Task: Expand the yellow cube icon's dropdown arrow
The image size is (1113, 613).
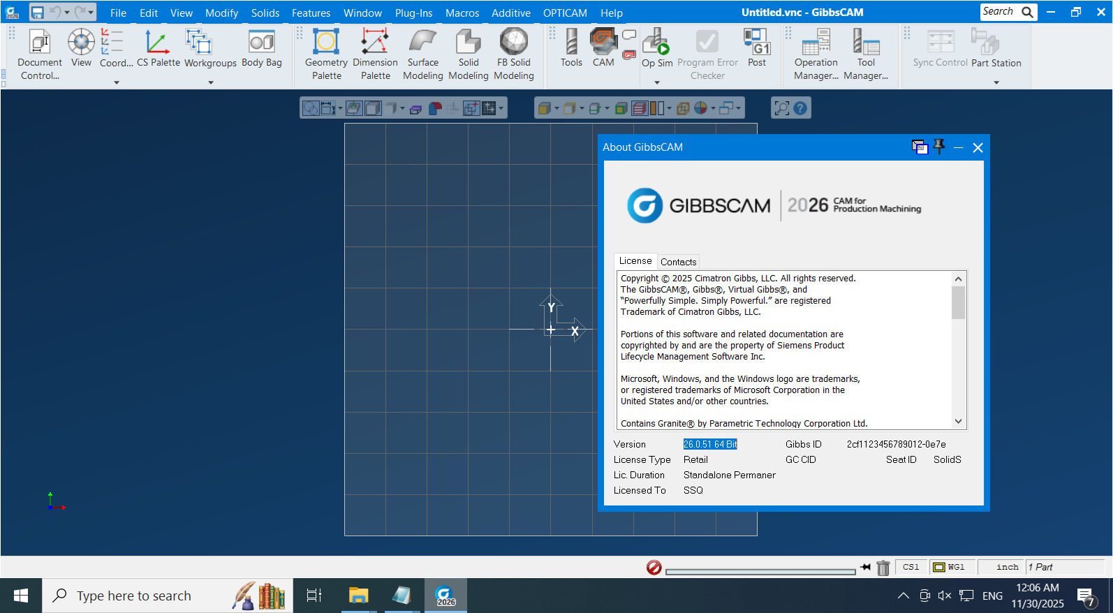Action: click(556, 108)
